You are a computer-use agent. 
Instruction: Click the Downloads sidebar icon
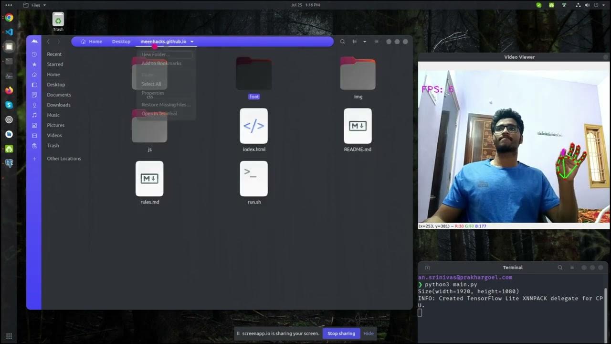(34, 105)
